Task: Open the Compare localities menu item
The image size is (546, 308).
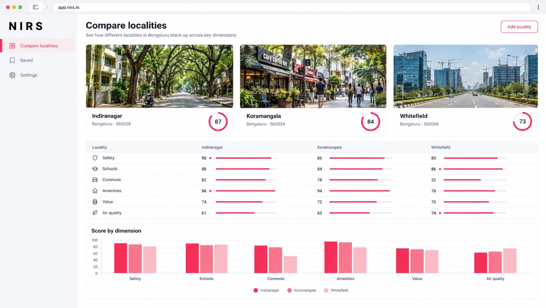Action: [x=37, y=46]
